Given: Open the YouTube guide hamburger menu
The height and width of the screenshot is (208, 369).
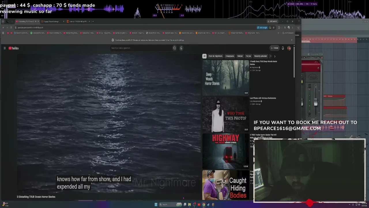Looking at the screenshot, I should click(5, 48).
